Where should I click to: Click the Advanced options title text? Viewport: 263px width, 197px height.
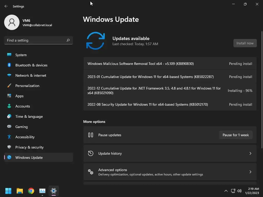(112, 170)
